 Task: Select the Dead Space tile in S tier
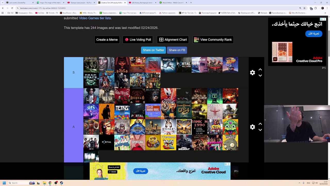click(x=91, y=80)
